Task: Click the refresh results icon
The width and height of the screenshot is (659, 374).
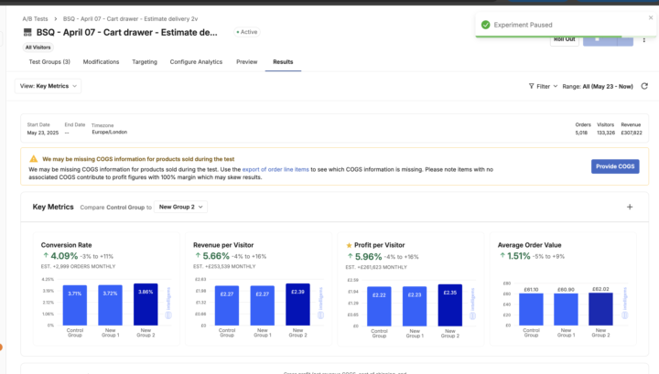Action: (644, 86)
